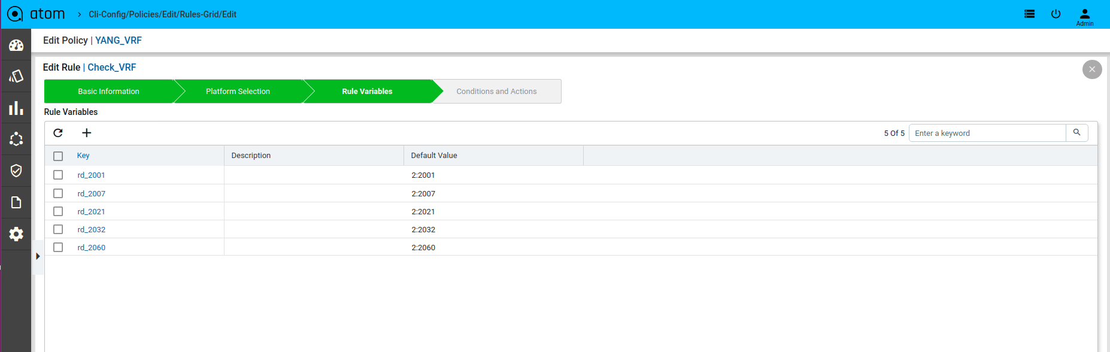
Task: Click the tasks list icon in header
Action: pyautogui.click(x=1030, y=14)
